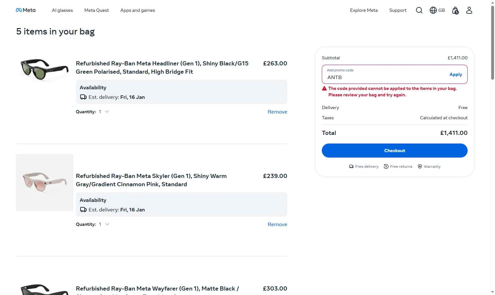Click the Free delivery label
The width and height of the screenshot is (495, 295).
click(x=367, y=166)
